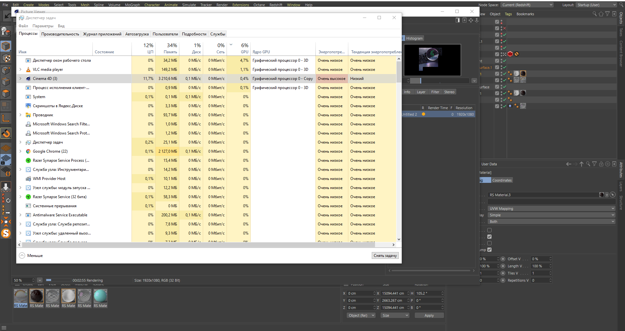Go back with Attribute Manager left arrow
The image size is (625, 331).
click(x=568, y=164)
